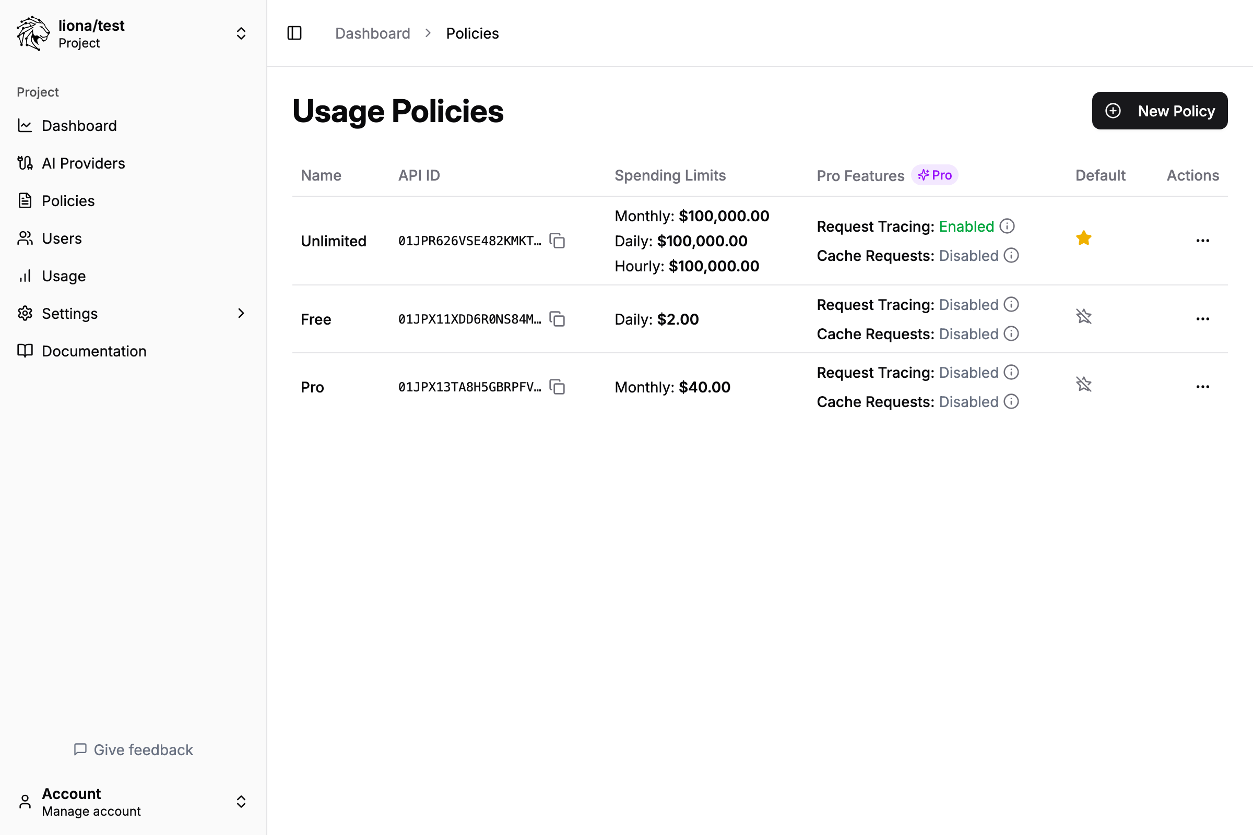Open the Account menu chevron
This screenshot has height=835, width=1253.
pos(241,802)
